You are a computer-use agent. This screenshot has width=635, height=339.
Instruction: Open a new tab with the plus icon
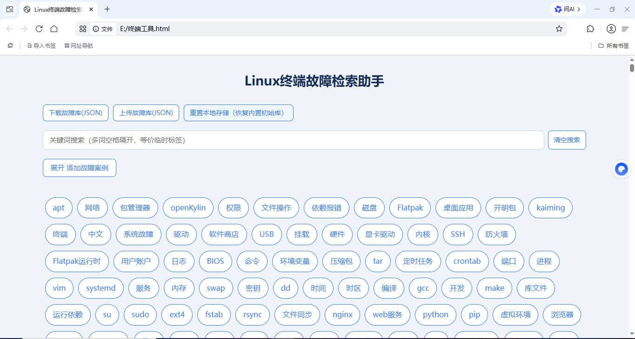pos(107,9)
